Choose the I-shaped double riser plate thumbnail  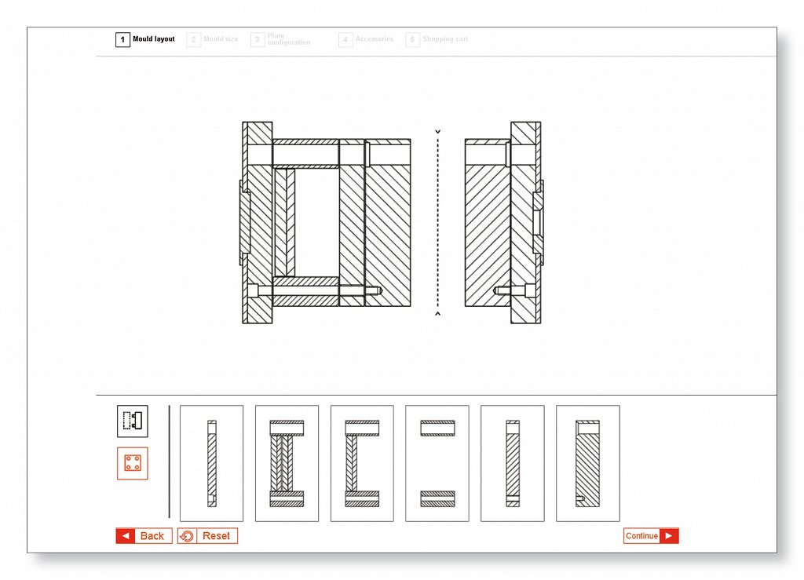(287, 463)
